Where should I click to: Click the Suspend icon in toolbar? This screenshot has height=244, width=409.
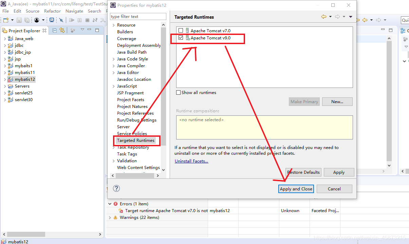click(80, 20)
